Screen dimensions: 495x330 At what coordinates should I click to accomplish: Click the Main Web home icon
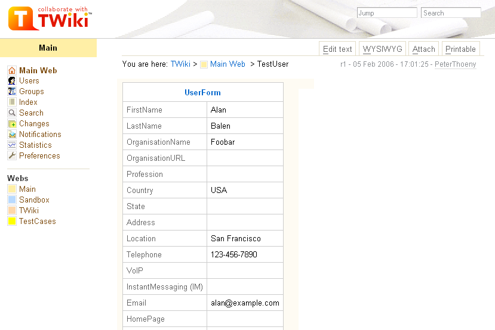coord(12,70)
